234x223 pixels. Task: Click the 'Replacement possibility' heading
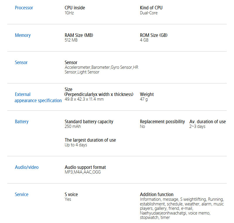tap(162, 122)
